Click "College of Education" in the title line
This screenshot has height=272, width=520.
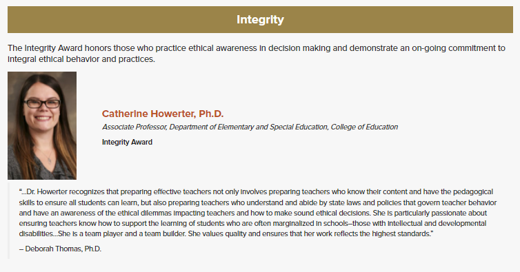pyautogui.click(x=364, y=127)
